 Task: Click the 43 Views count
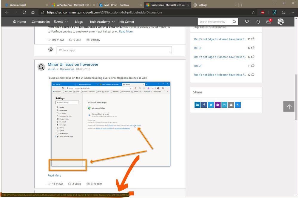[55, 184]
